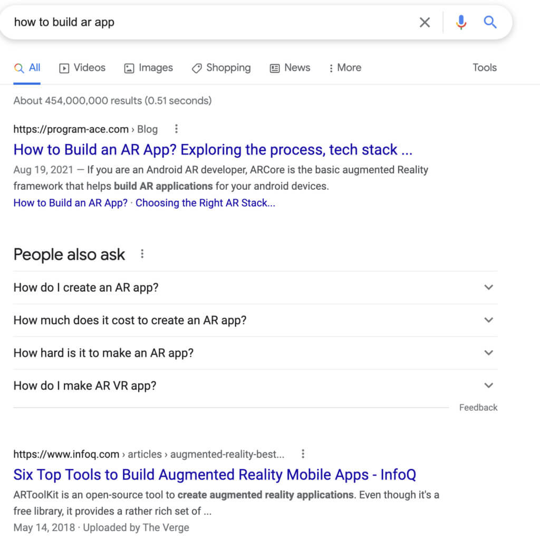The image size is (540, 540).
Task: Click the Videos tab camera icon
Action: pyautogui.click(x=63, y=67)
